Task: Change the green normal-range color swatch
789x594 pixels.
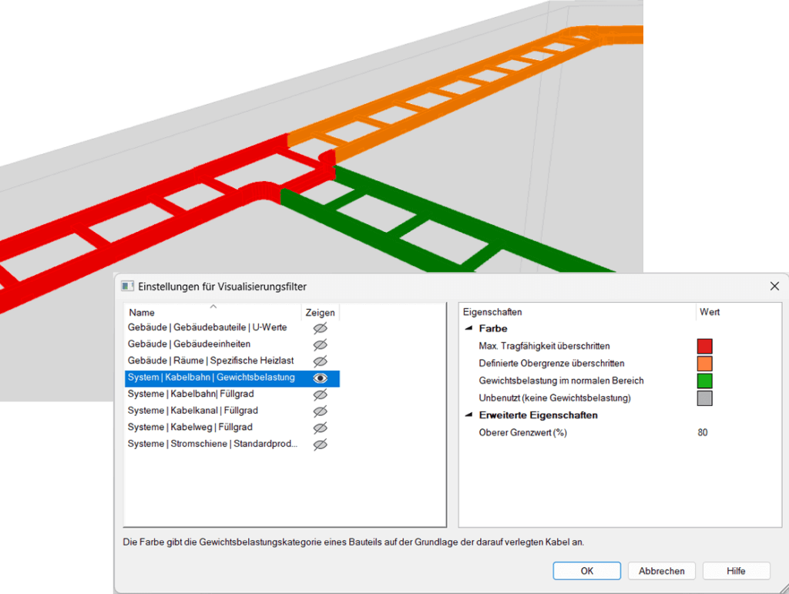Action: click(x=704, y=381)
